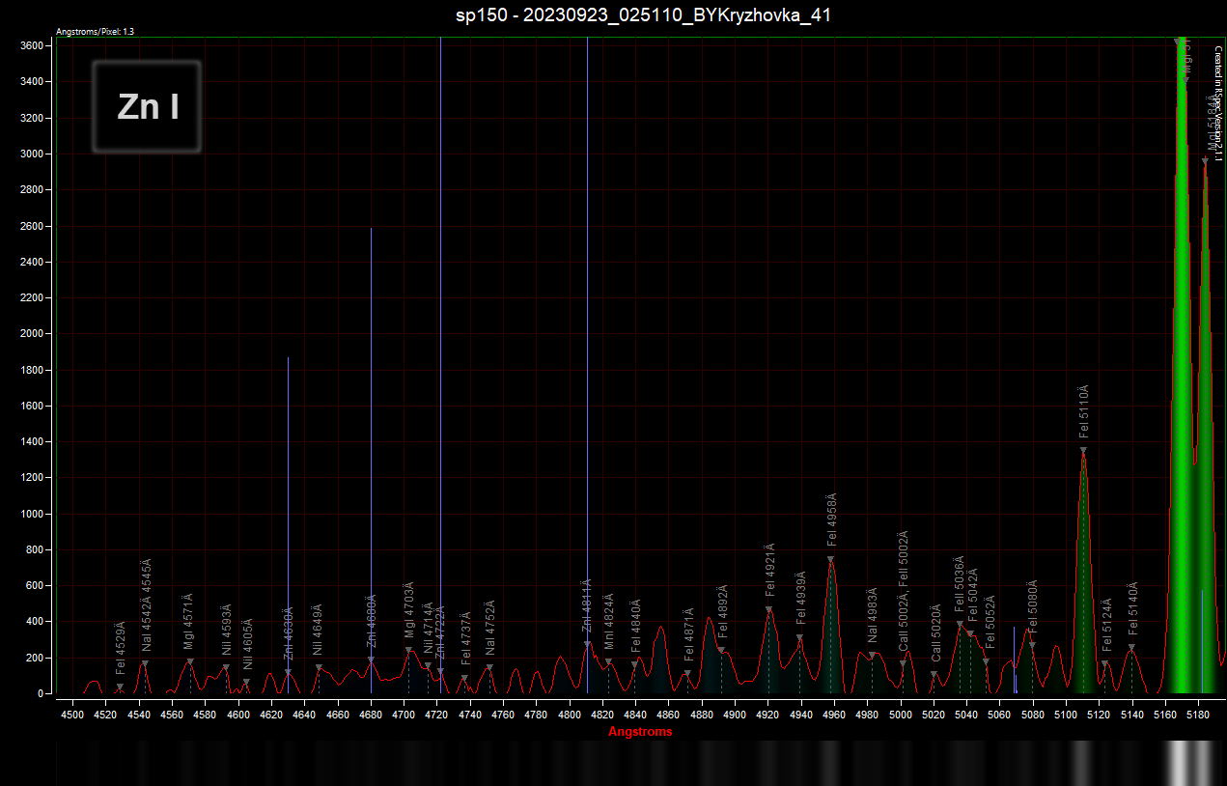
Task: Pick the NiI 4649Å peak label
Action: pyautogui.click(x=318, y=630)
